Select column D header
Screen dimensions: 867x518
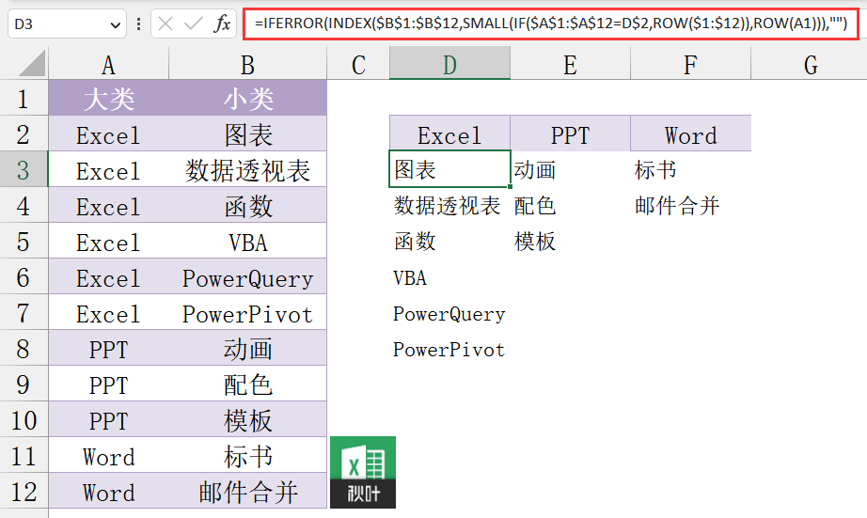[x=449, y=64]
